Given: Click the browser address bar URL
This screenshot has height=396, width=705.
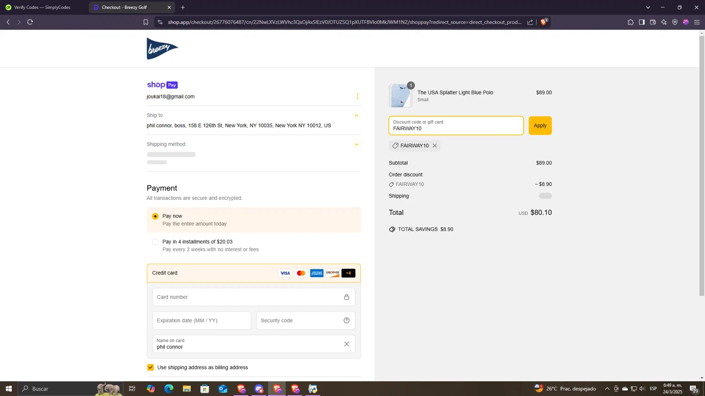Looking at the screenshot, I should [x=345, y=22].
